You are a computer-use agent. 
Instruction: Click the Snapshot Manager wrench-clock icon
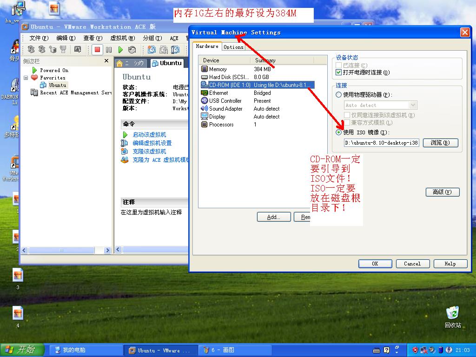175,49
